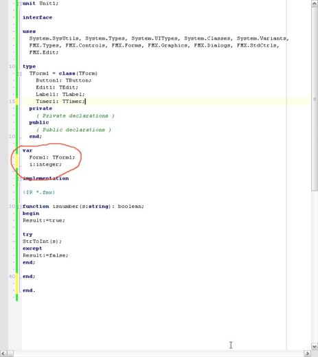This screenshot has height=357, width=318.
Task: Click the 'Public declarations' comment
Action: pos(73,130)
